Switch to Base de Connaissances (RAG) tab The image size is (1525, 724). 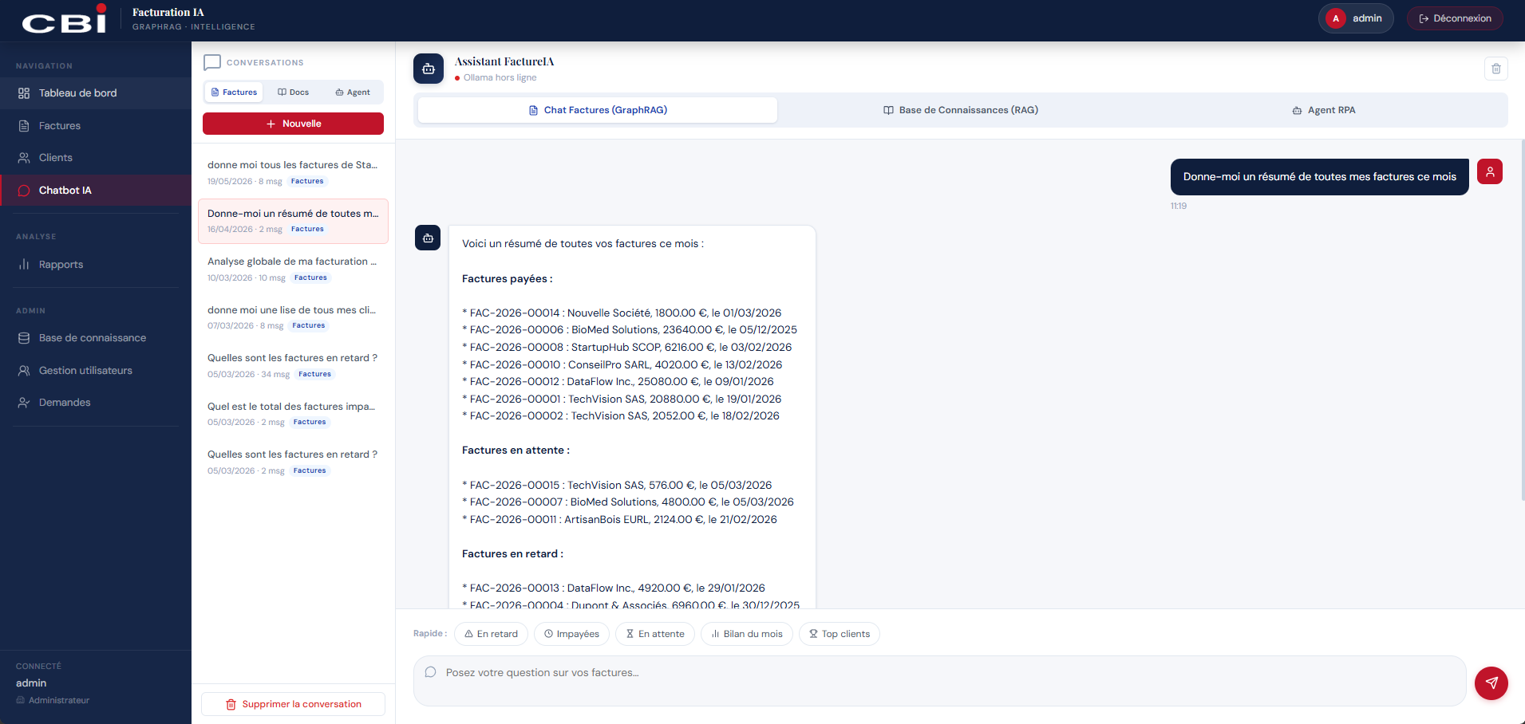pyautogui.click(x=960, y=110)
